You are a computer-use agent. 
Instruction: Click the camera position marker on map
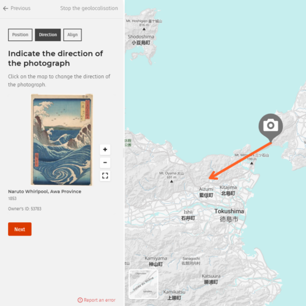(271, 127)
